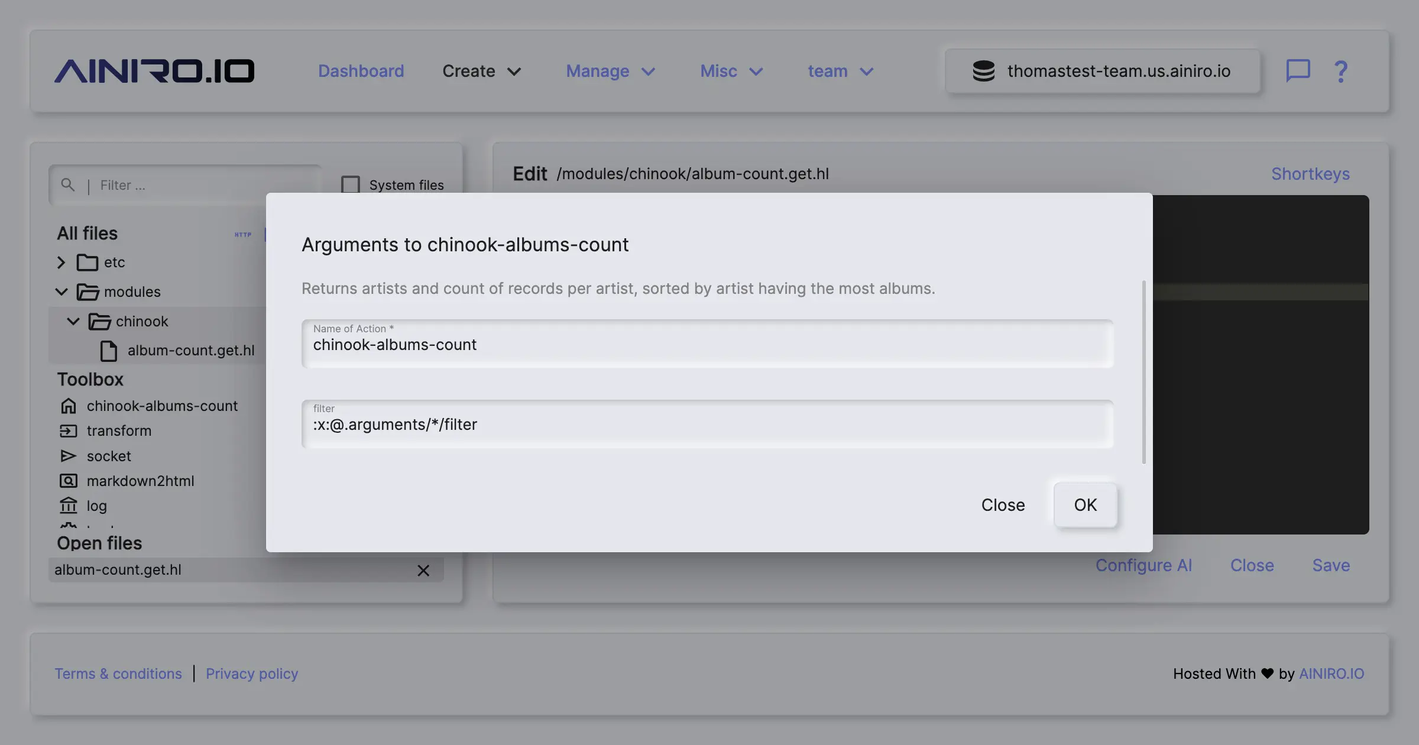
Task: Click the filter argument input field
Action: pyautogui.click(x=707, y=425)
